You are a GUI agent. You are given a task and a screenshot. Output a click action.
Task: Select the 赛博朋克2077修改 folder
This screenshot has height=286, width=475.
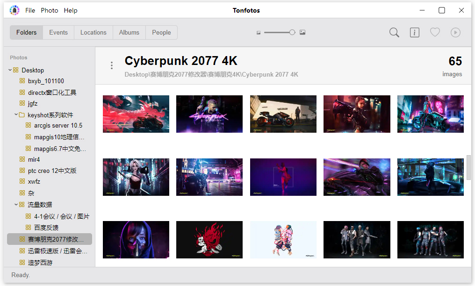coord(50,239)
